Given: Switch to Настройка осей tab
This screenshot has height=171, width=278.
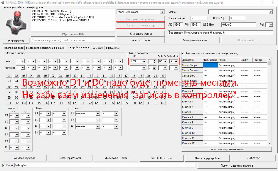Looking at the screenshot, I should (14, 48).
